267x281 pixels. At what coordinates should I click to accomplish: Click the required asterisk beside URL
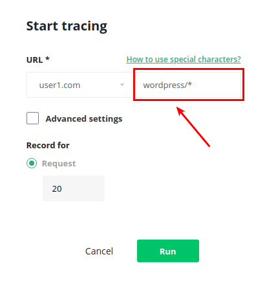point(48,59)
